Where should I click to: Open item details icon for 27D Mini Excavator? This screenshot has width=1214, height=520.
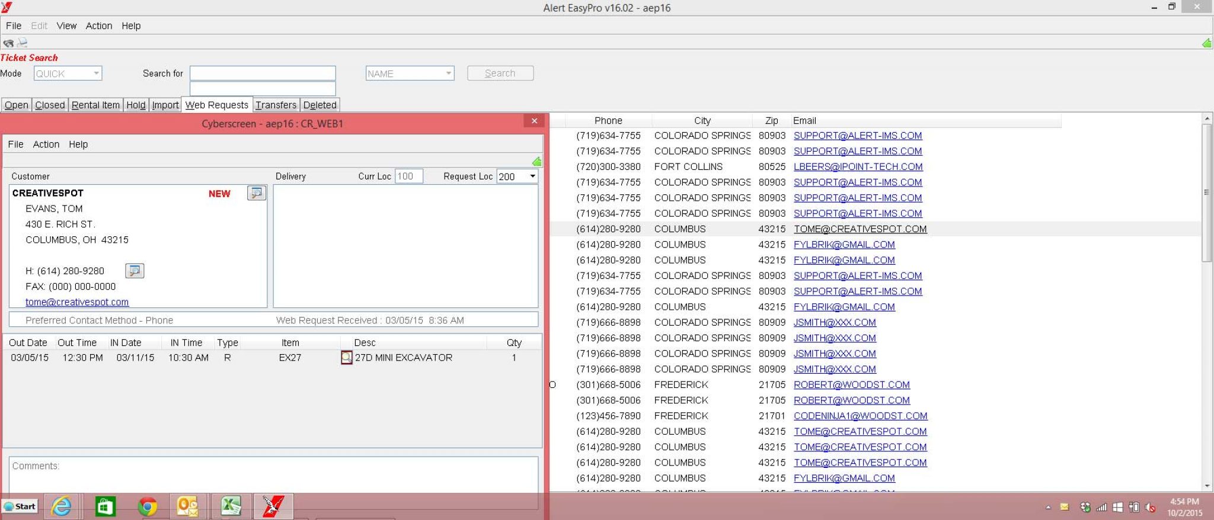coord(346,358)
